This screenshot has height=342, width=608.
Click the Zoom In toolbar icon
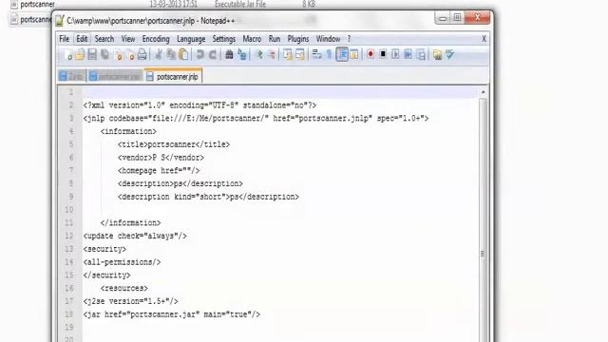(x=259, y=55)
